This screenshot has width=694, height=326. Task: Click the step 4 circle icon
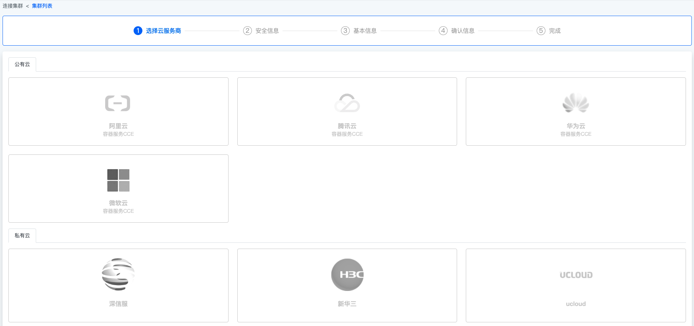443,31
